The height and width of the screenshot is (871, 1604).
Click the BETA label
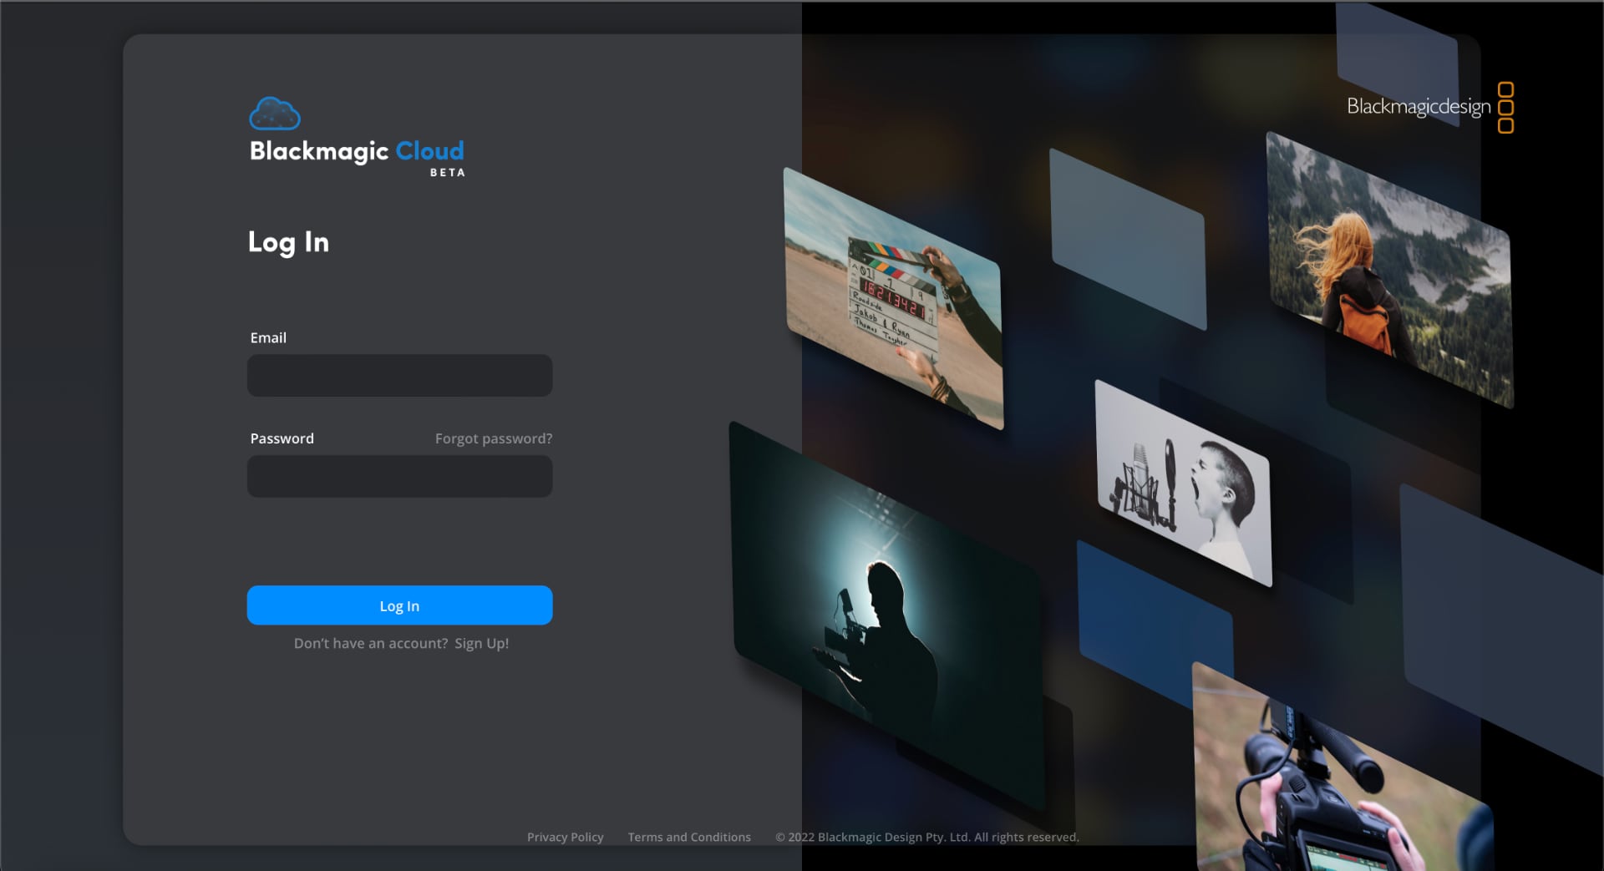(x=448, y=173)
